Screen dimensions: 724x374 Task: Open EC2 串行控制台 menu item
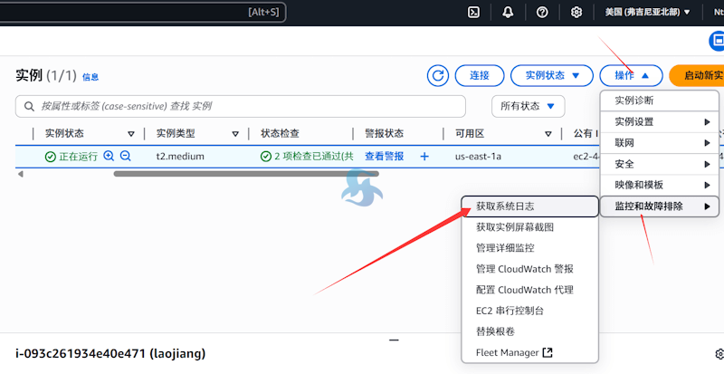coord(530,311)
